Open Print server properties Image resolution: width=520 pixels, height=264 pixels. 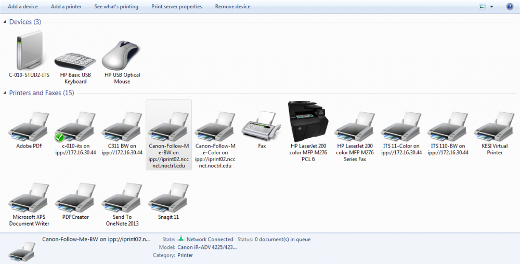coord(177,6)
